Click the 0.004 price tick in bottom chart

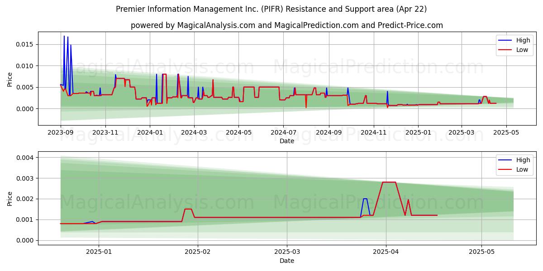[25, 158]
